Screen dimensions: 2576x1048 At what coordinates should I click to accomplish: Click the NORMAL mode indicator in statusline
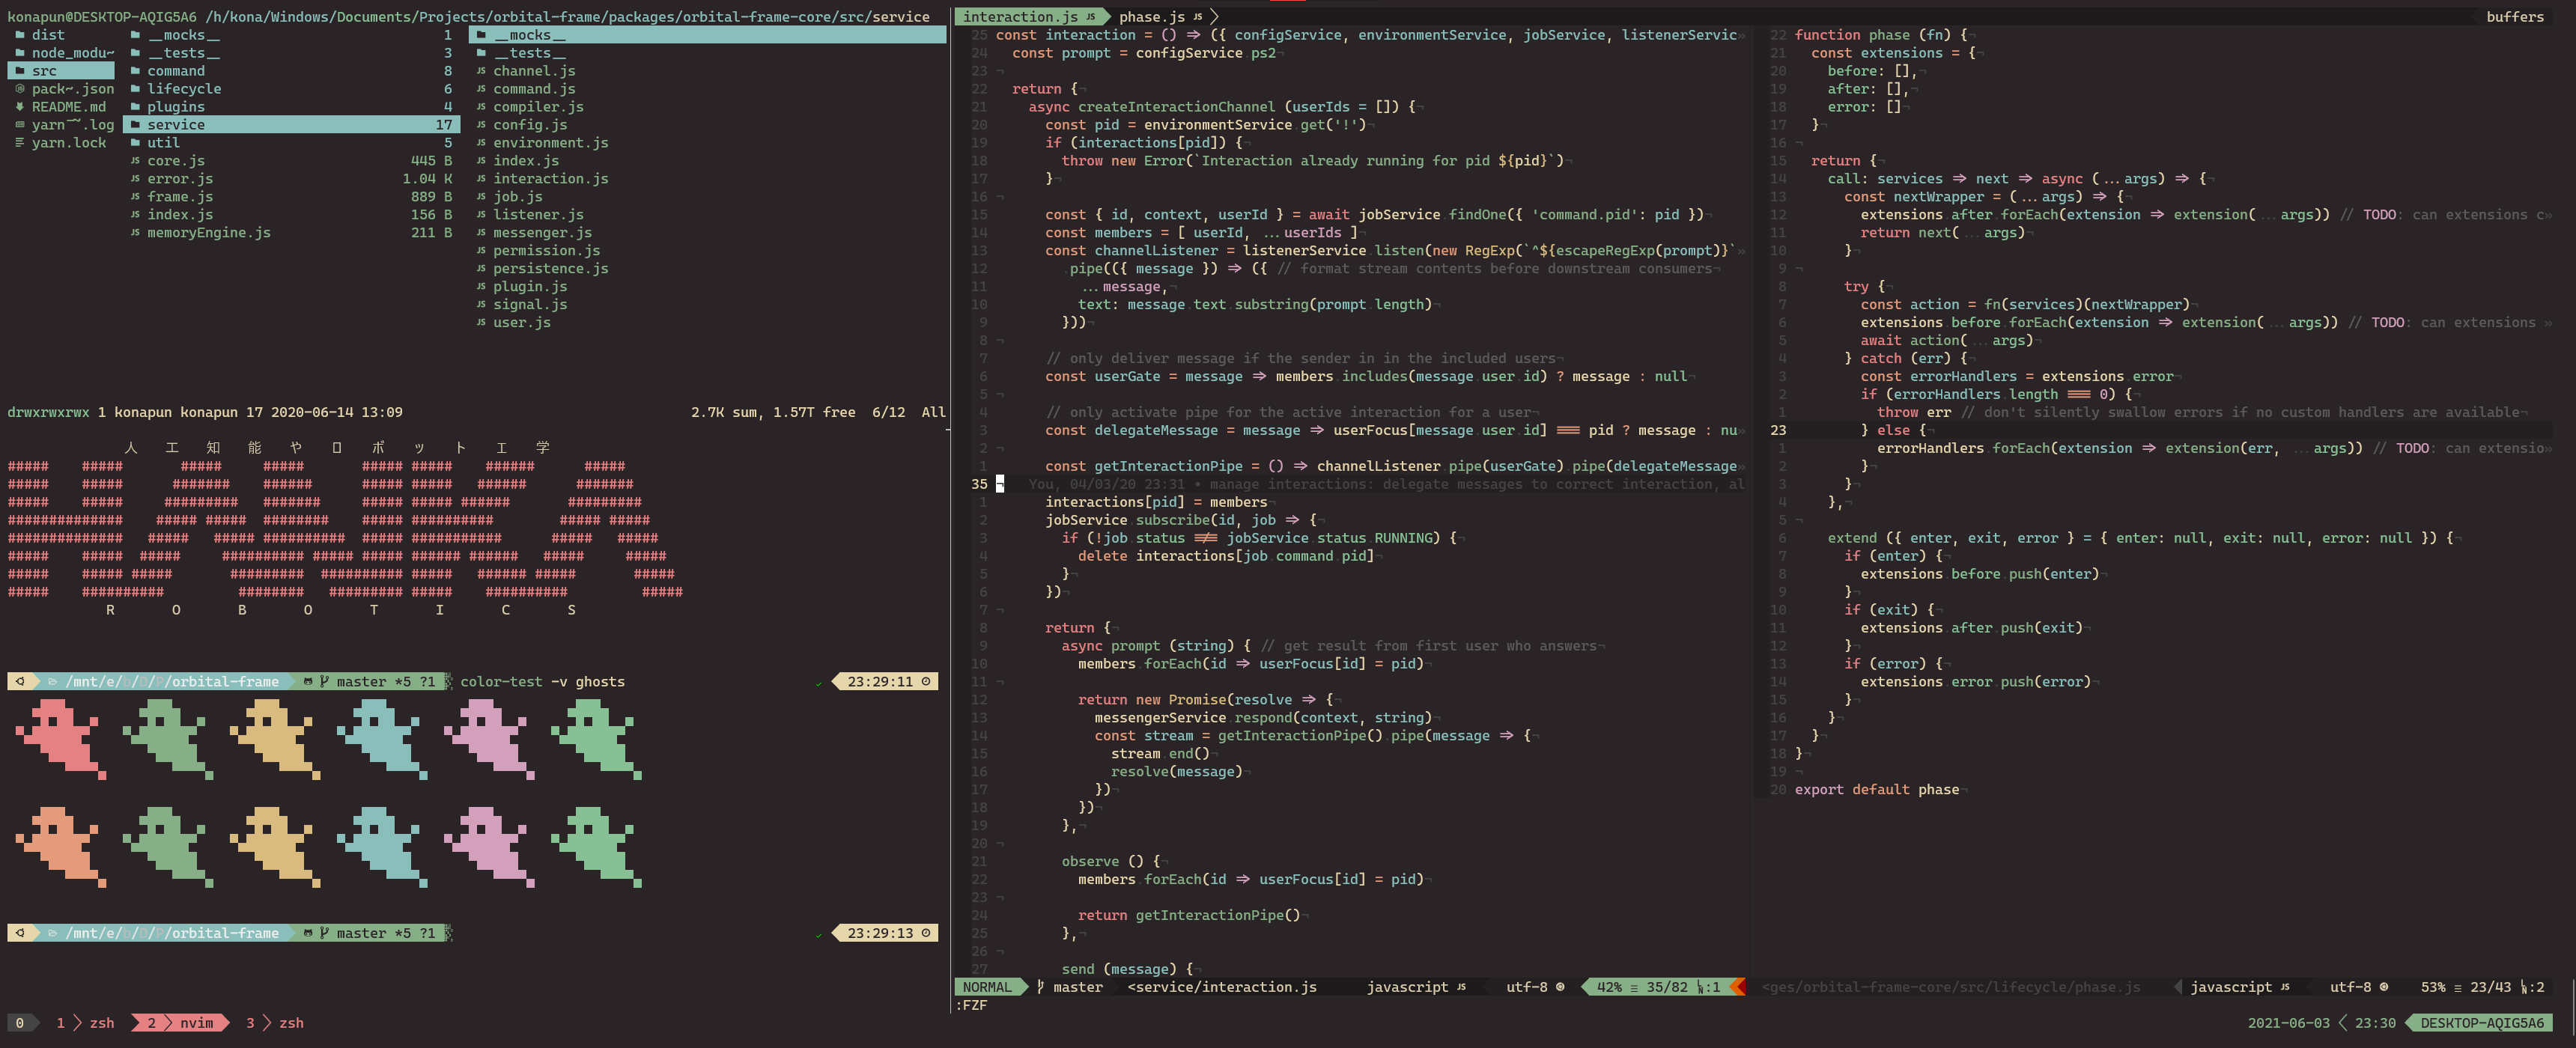click(987, 987)
